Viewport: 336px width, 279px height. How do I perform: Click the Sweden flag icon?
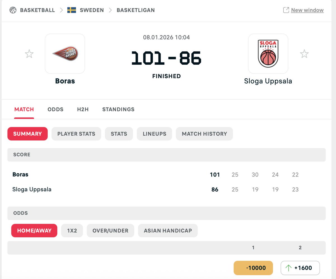click(x=72, y=10)
